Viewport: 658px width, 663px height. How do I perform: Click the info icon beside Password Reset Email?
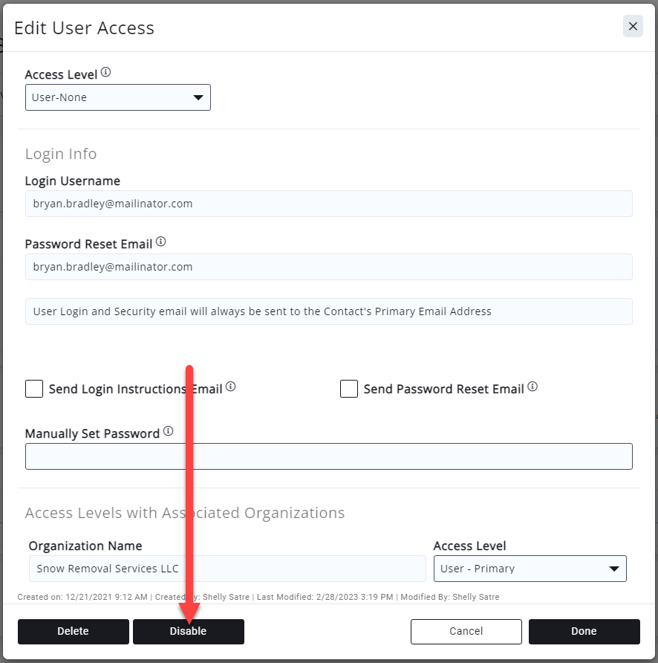(161, 242)
